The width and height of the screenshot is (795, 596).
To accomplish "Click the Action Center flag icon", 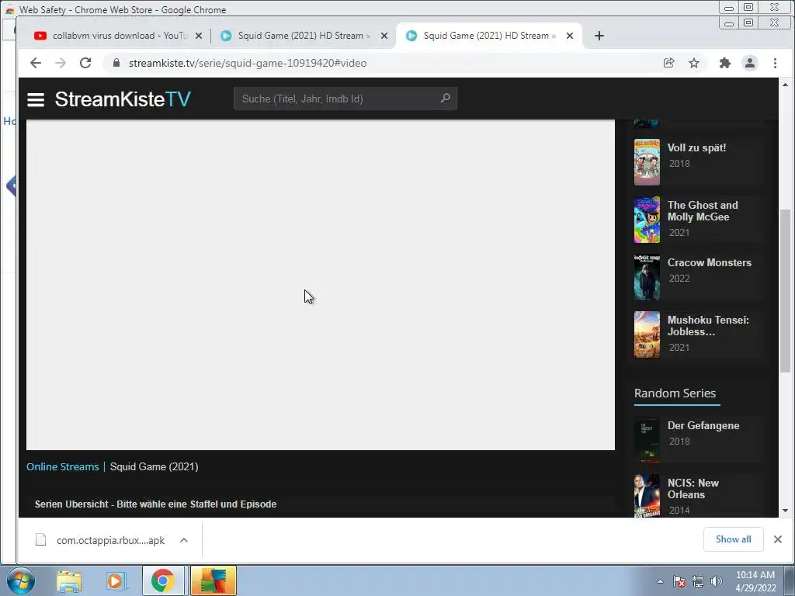I will [x=679, y=581].
